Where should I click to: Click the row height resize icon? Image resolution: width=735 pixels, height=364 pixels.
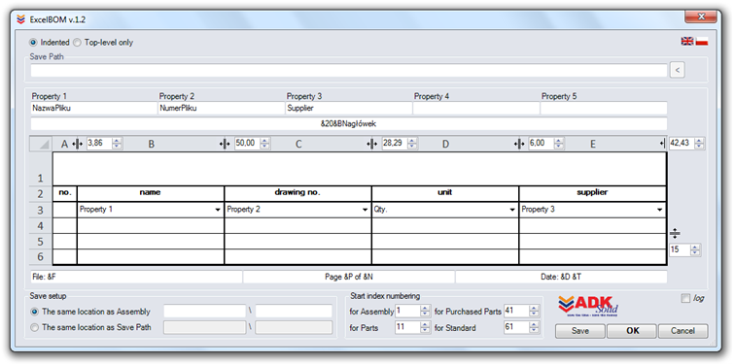(x=675, y=233)
